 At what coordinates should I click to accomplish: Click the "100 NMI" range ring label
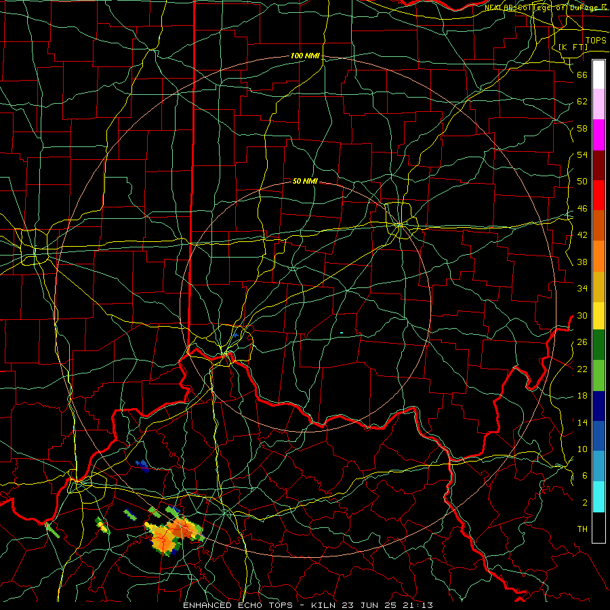pyautogui.click(x=305, y=56)
